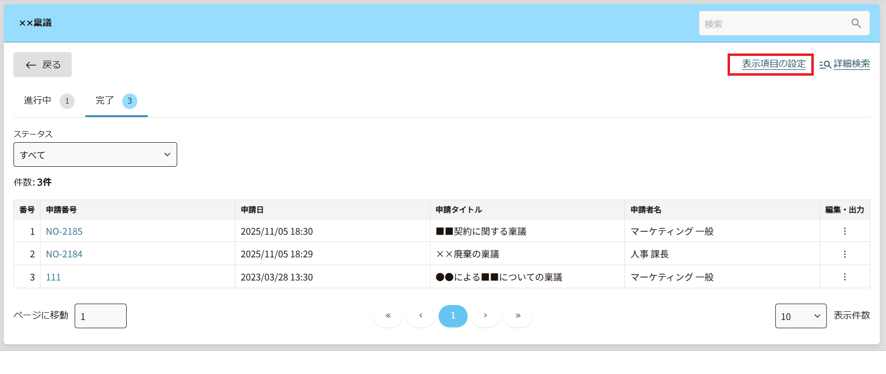Go to the first page

pos(388,316)
